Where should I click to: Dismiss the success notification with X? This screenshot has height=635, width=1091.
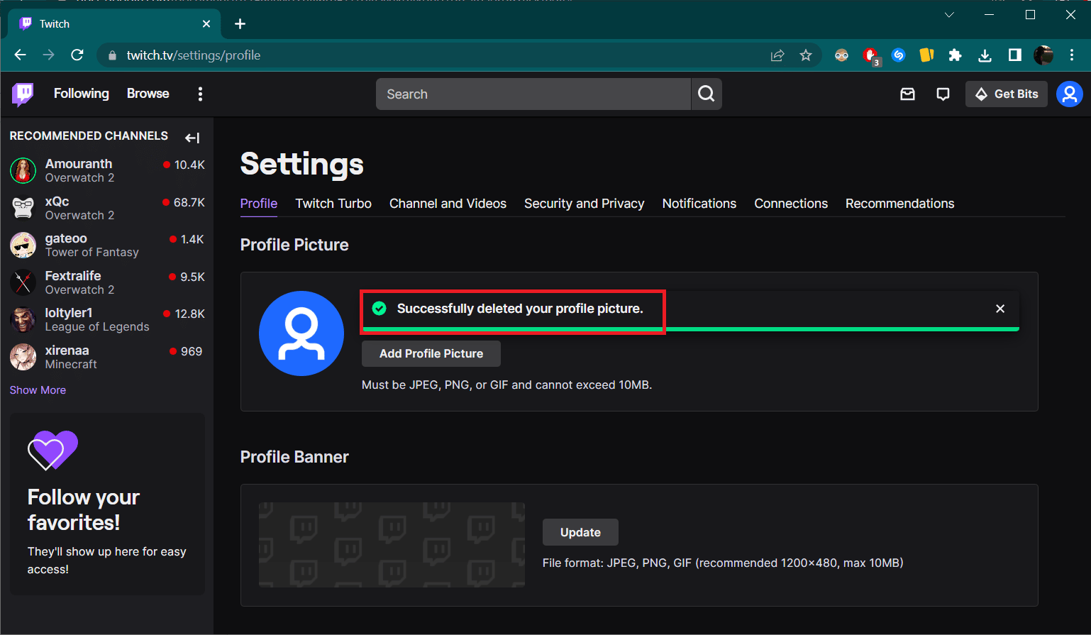pyautogui.click(x=1000, y=309)
